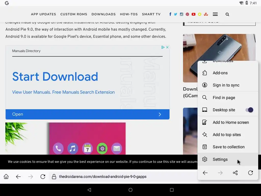The height and width of the screenshot is (196, 261).
Task: Click the blue Open ad button
Action: (x=87, y=114)
